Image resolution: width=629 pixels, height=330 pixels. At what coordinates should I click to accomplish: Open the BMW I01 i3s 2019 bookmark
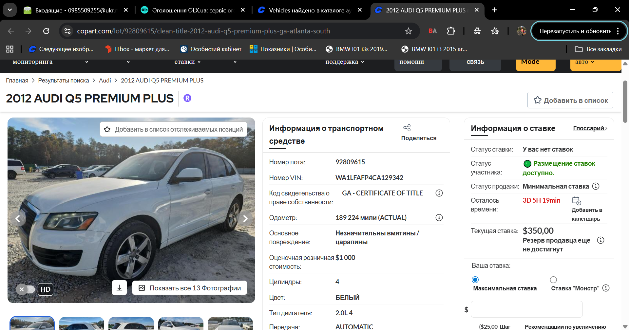click(x=356, y=49)
